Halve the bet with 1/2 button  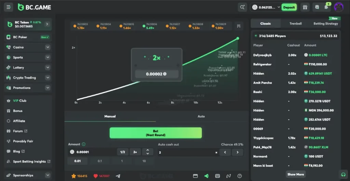(123, 152)
